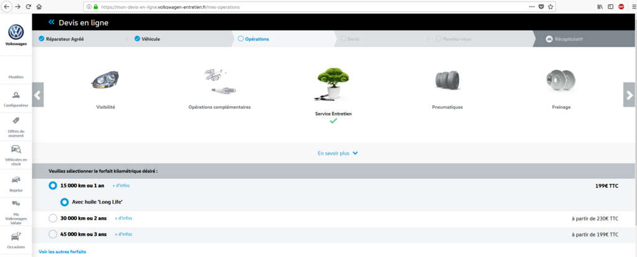Viewport: 637px width, 257px height.
Task: Open the Opérations step
Action: tap(254, 39)
